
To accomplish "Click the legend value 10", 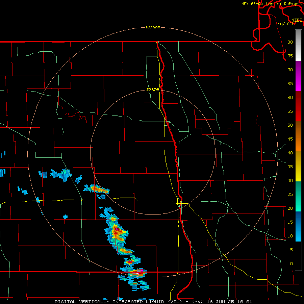I will click(290, 236).
